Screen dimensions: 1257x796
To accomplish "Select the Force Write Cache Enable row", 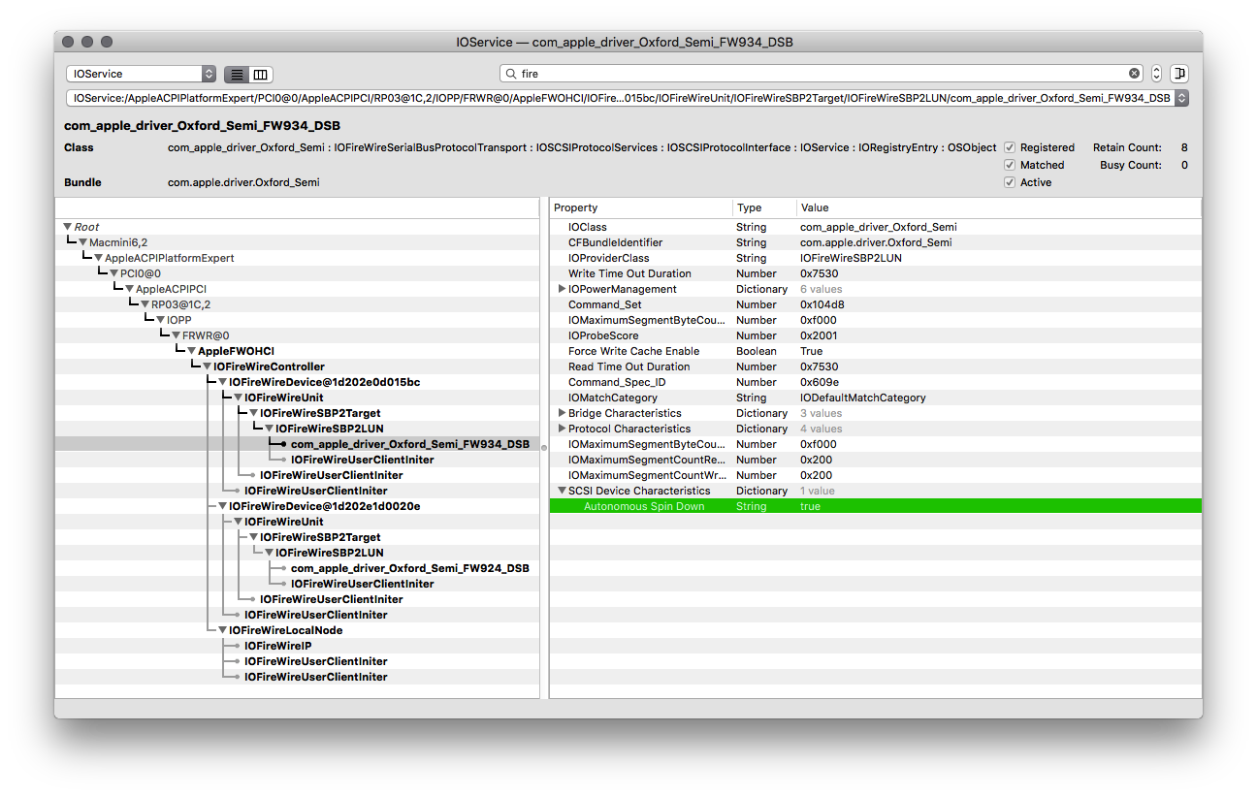I will coord(876,351).
